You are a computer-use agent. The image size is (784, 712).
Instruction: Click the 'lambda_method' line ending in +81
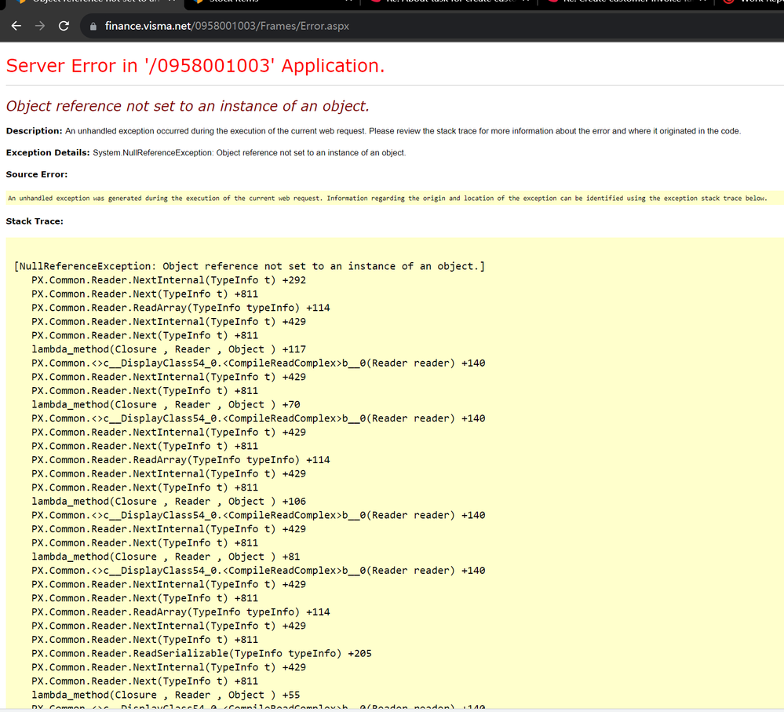tap(166, 557)
